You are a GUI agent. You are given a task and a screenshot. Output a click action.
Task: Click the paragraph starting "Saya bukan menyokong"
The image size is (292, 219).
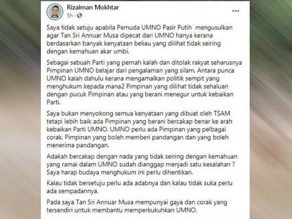(139, 129)
